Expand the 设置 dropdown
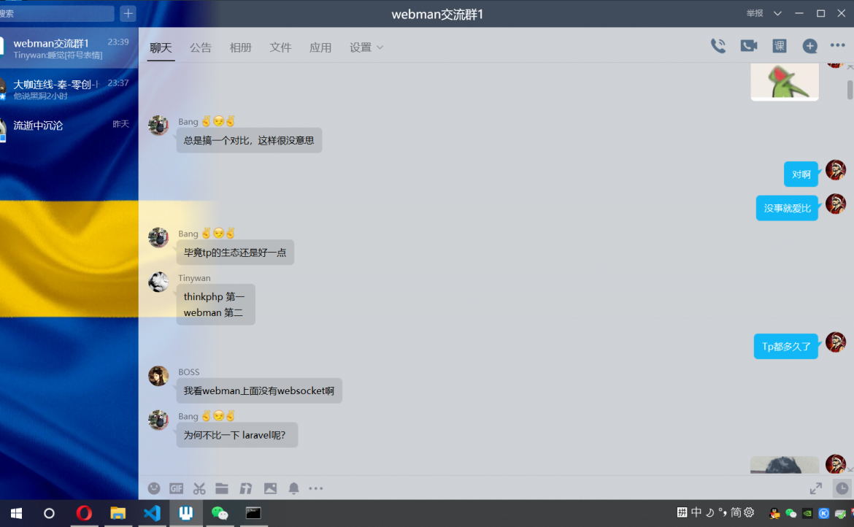This screenshot has height=527, width=854. coord(366,48)
